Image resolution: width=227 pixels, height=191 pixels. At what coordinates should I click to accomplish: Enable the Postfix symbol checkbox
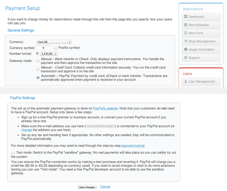click(55, 48)
